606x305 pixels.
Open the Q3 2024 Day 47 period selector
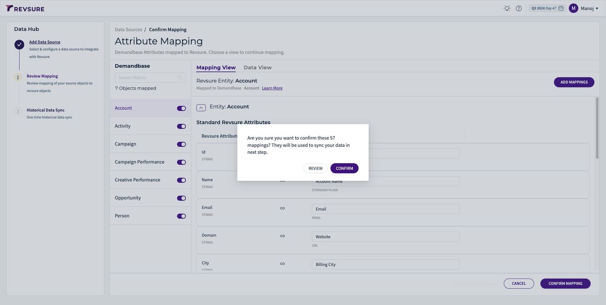pyautogui.click(x=547, y=8)
